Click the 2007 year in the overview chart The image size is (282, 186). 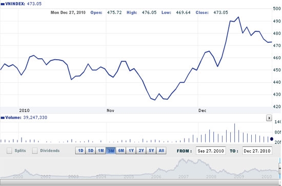183,177
